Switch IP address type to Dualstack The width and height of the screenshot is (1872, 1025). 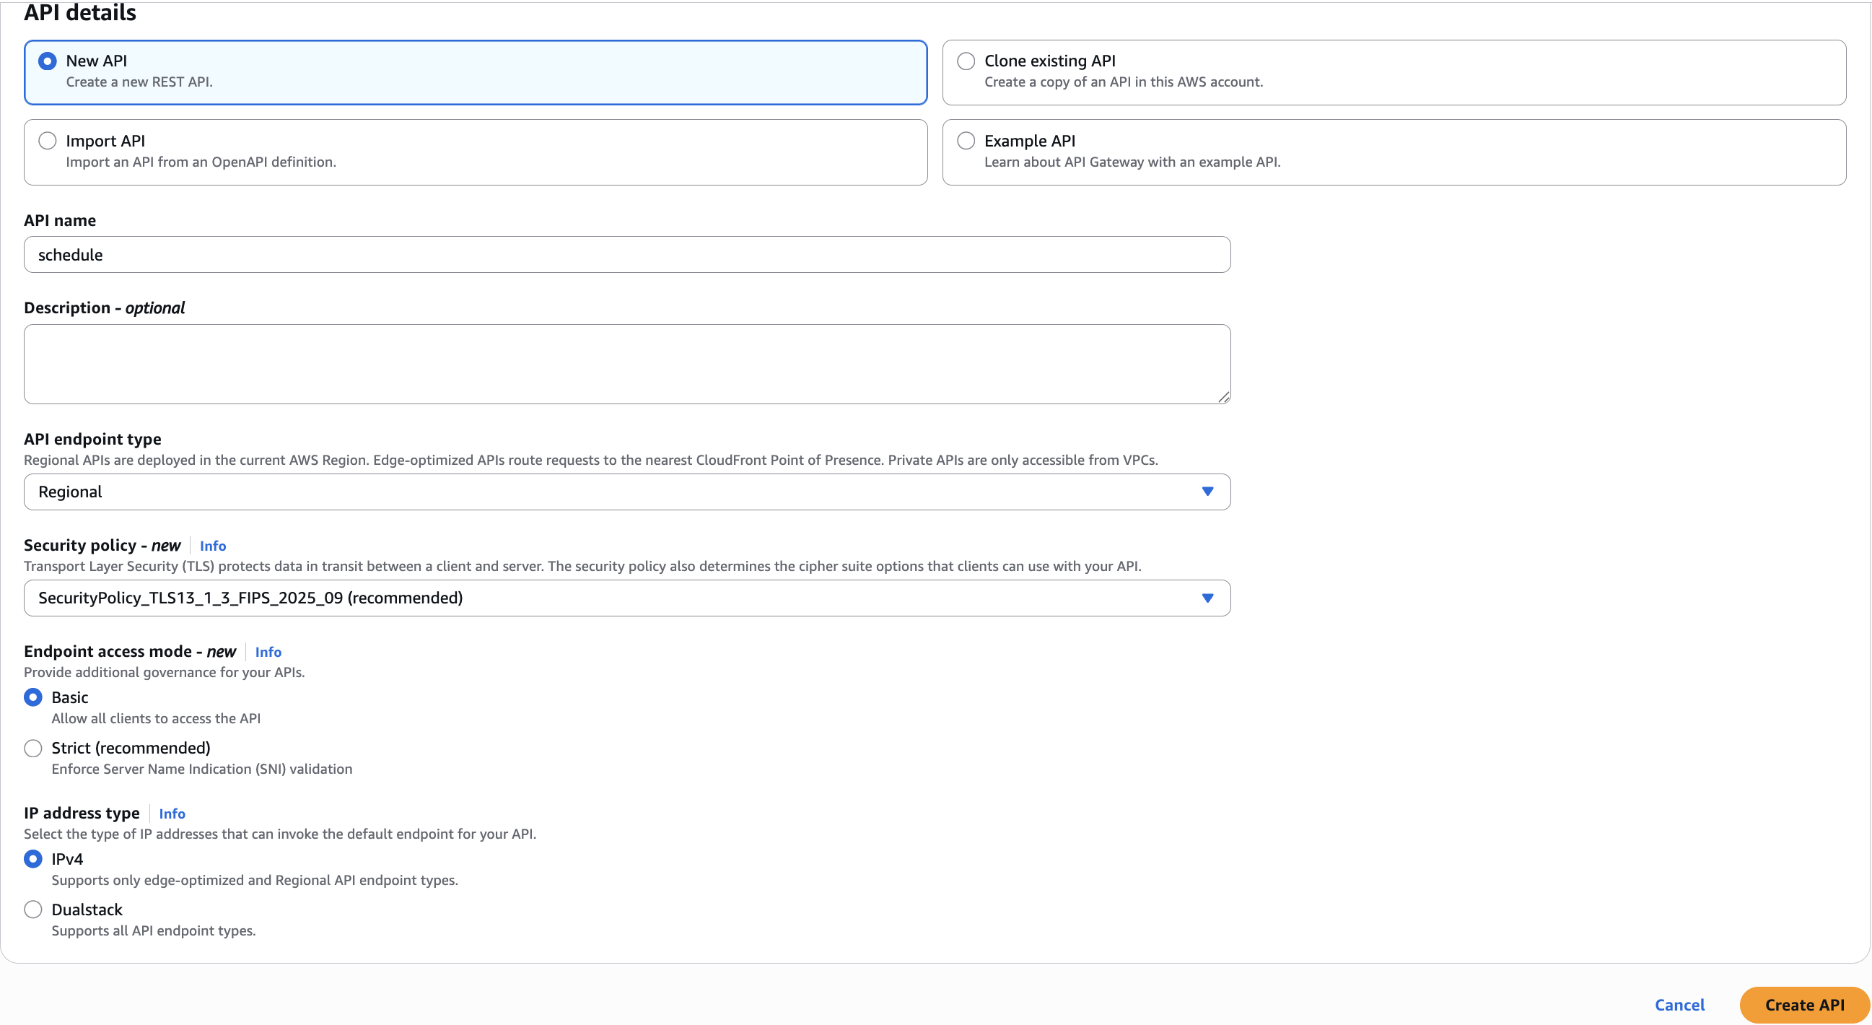pos(32,909)
